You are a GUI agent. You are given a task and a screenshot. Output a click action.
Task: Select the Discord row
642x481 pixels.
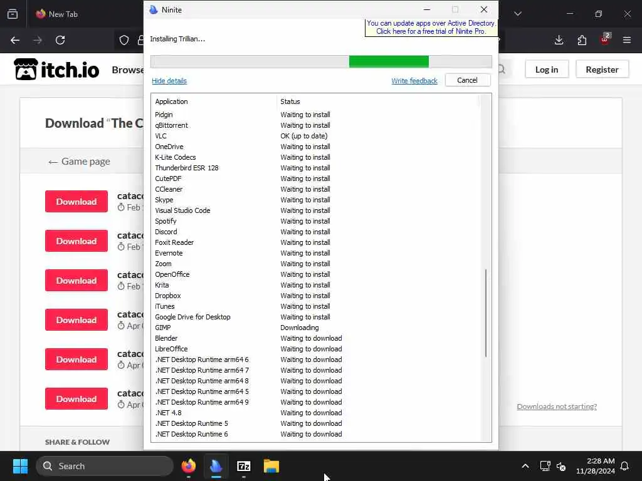click(316, 232)
